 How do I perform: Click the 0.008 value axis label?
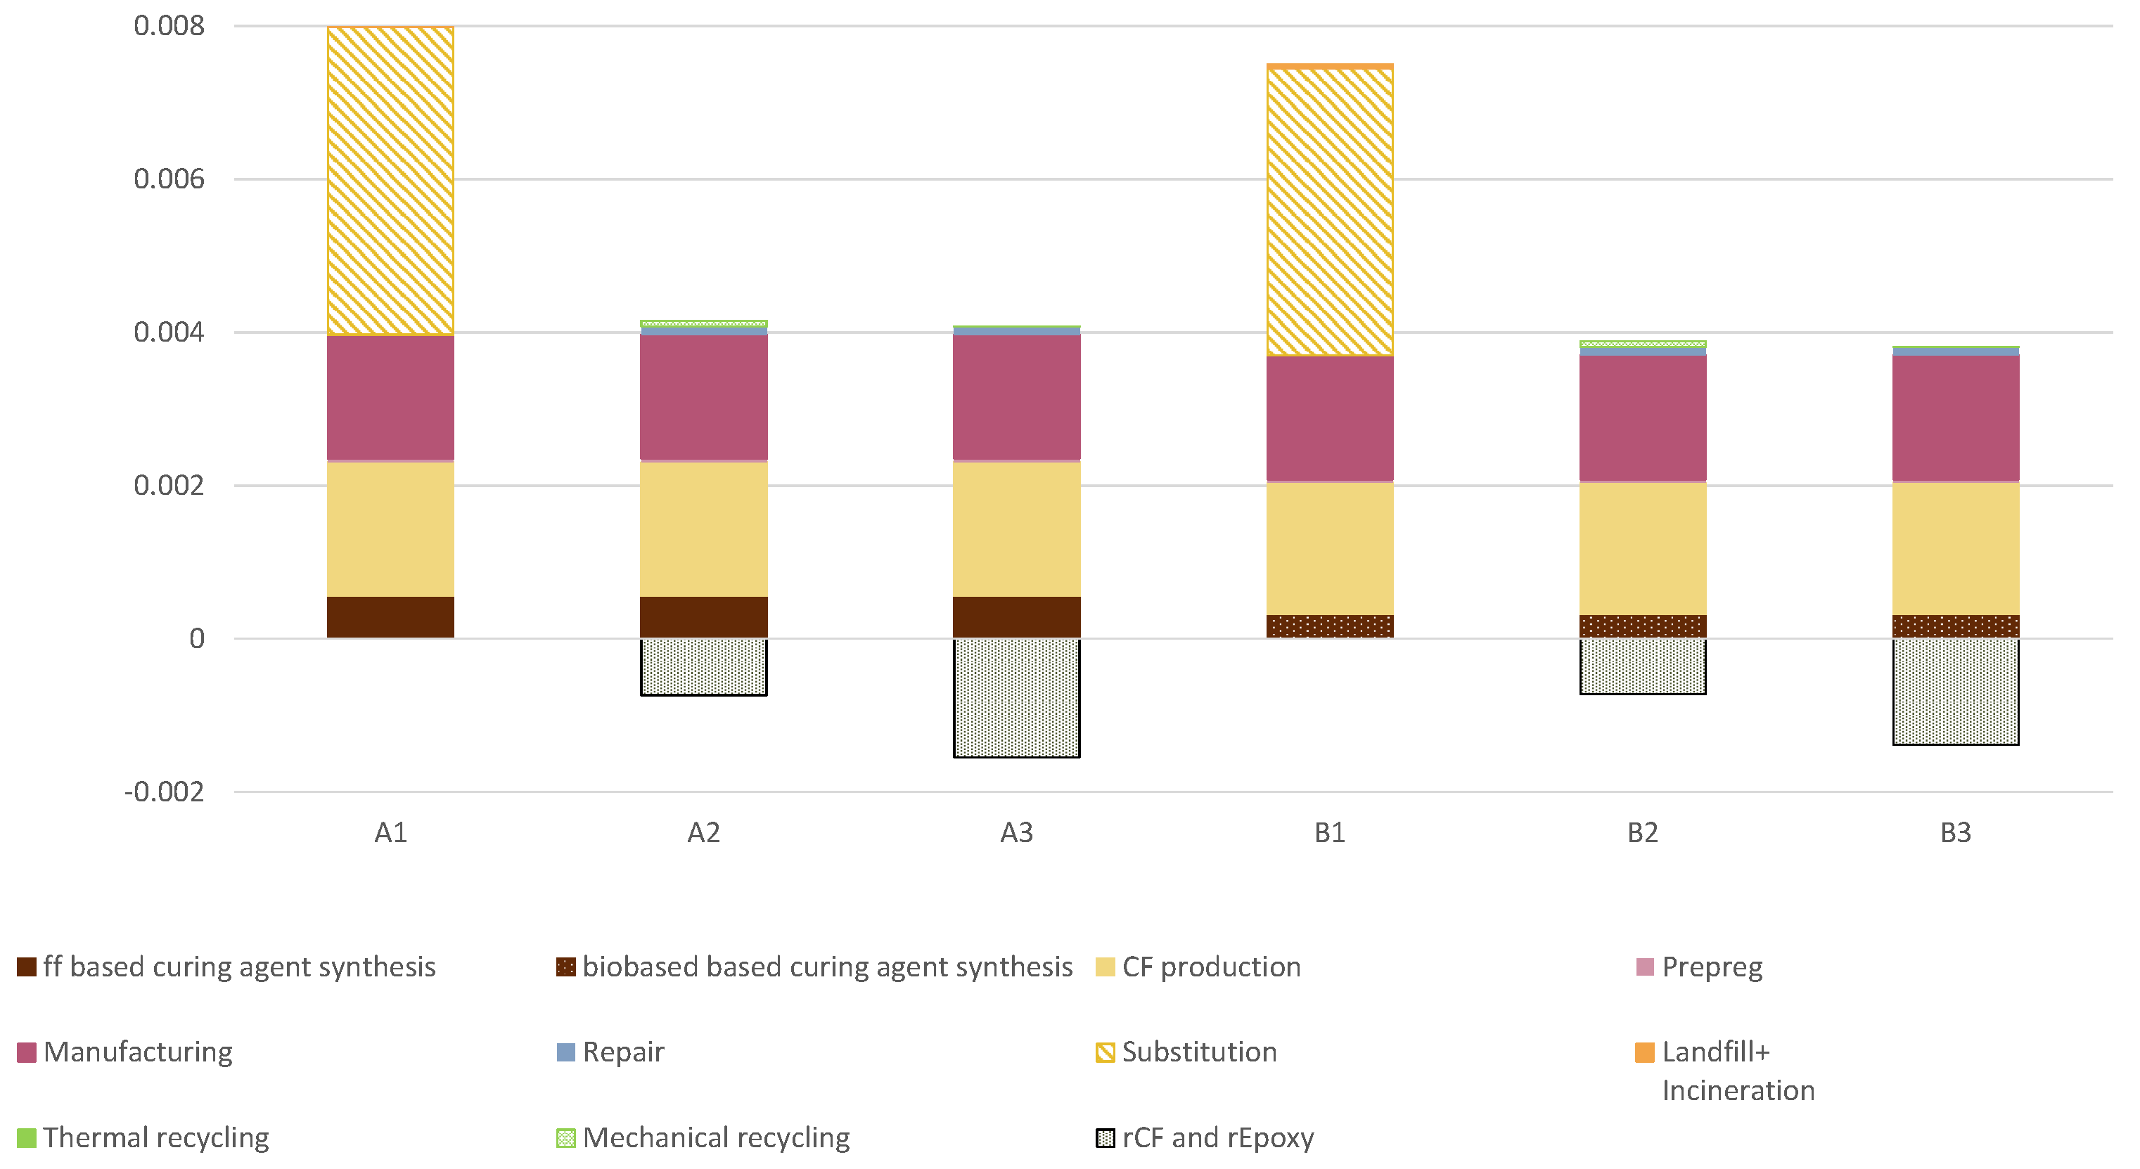[x=169, y=26]
